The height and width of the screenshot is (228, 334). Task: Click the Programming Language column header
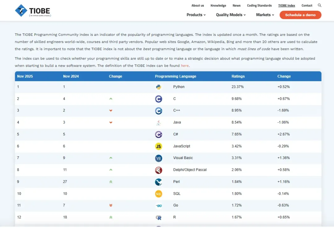[x=176, y=76]
